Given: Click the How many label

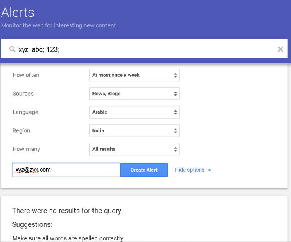Looking at the screenshot, I should (x=26, y=149).
